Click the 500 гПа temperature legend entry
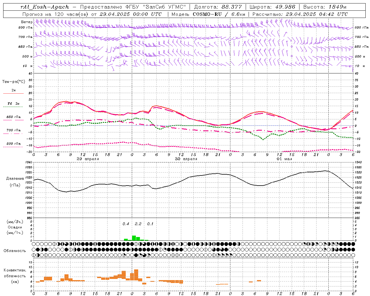 click(x=13, y=143)
